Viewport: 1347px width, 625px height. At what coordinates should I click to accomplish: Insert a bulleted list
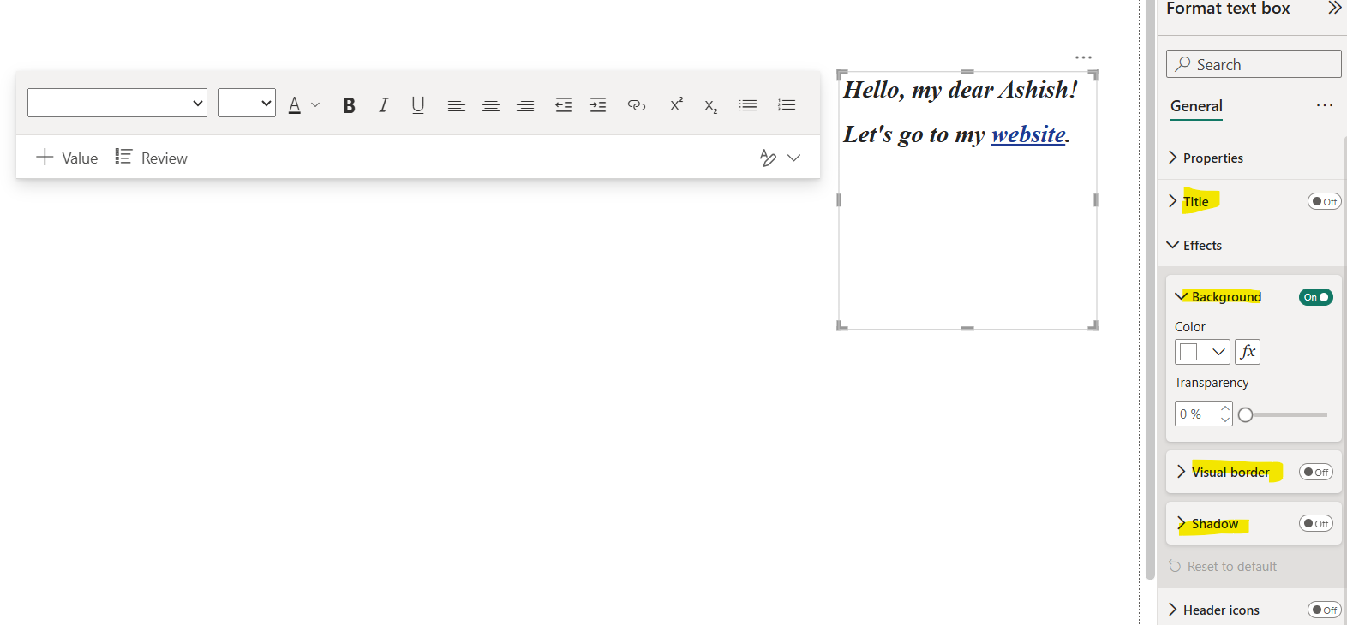click(748, 105)
